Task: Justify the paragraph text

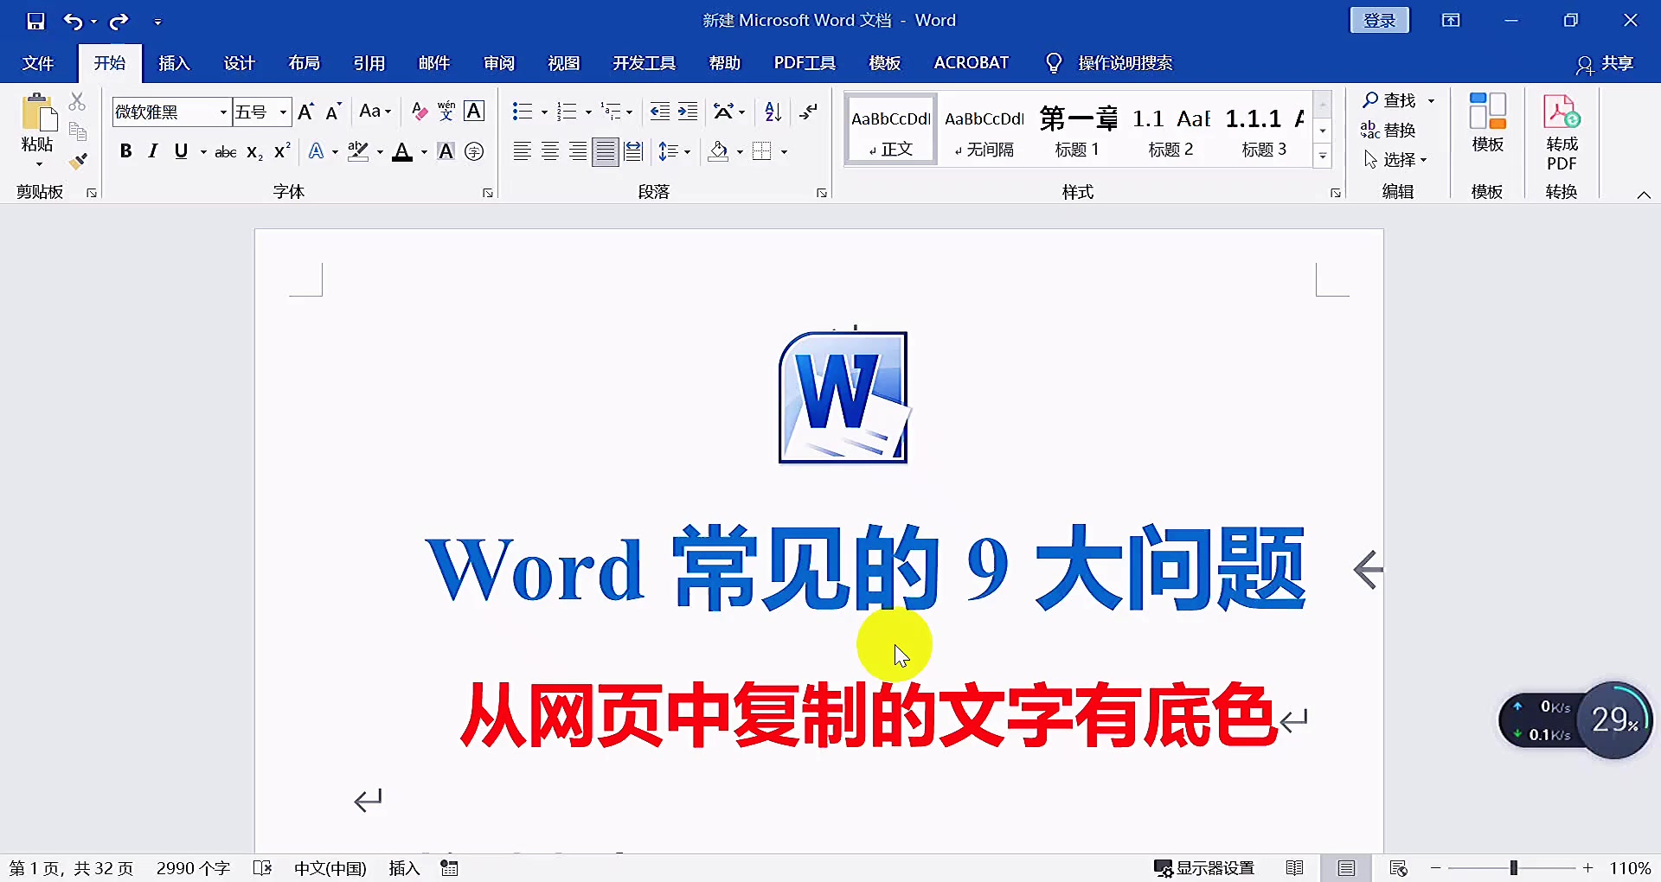Action: coord(606,152)
